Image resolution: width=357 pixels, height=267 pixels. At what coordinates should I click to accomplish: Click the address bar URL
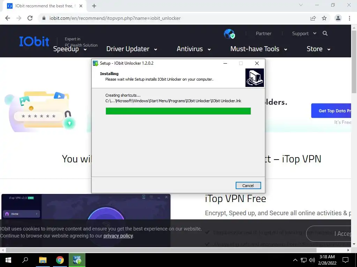(x=115, y=18)
